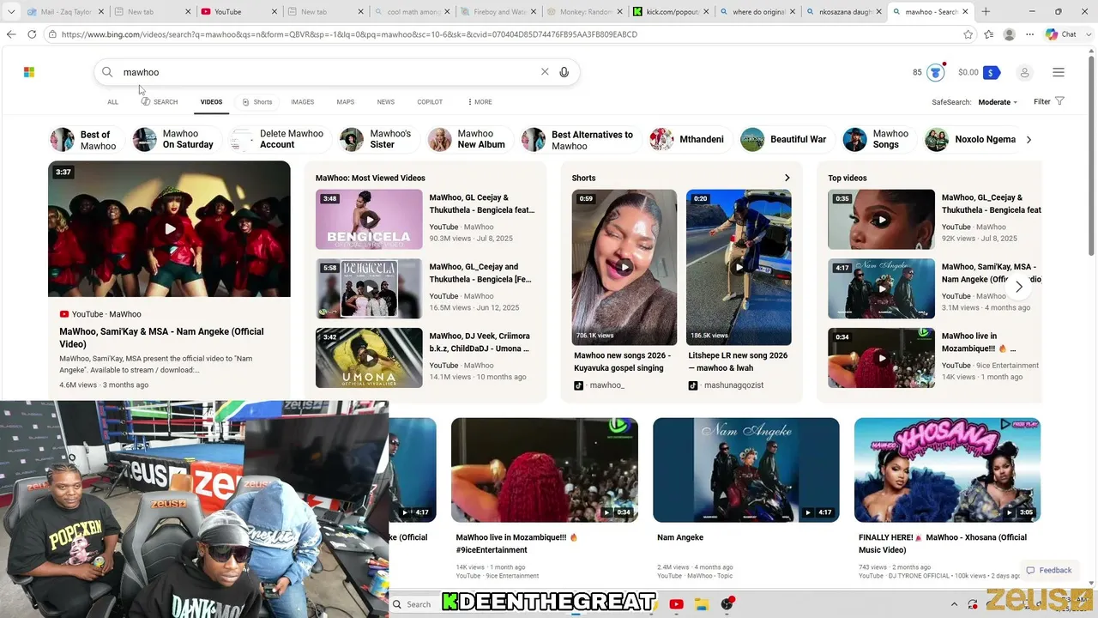Switch to the SEARCH tab
Viewport: 1098px width, 618px height.
click(x=160, y=102)
